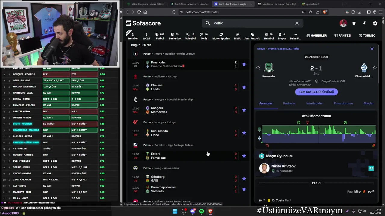Open Sofascore settings gear icon
The height and width of the screenshot is (216, 385).
pos(375,23)
